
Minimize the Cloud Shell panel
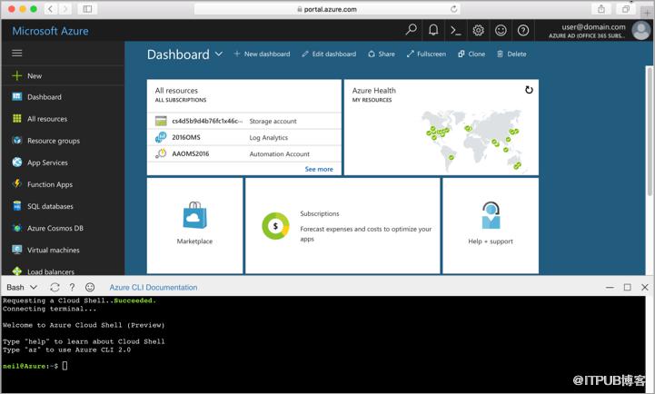click(610, 287)
